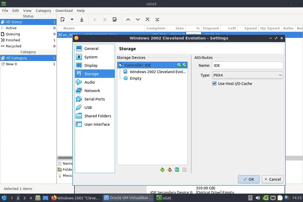The width and height of the screenshot is (303, 202).
Task: Click uGet properties toolbar icon
Action: coord(115,19)
